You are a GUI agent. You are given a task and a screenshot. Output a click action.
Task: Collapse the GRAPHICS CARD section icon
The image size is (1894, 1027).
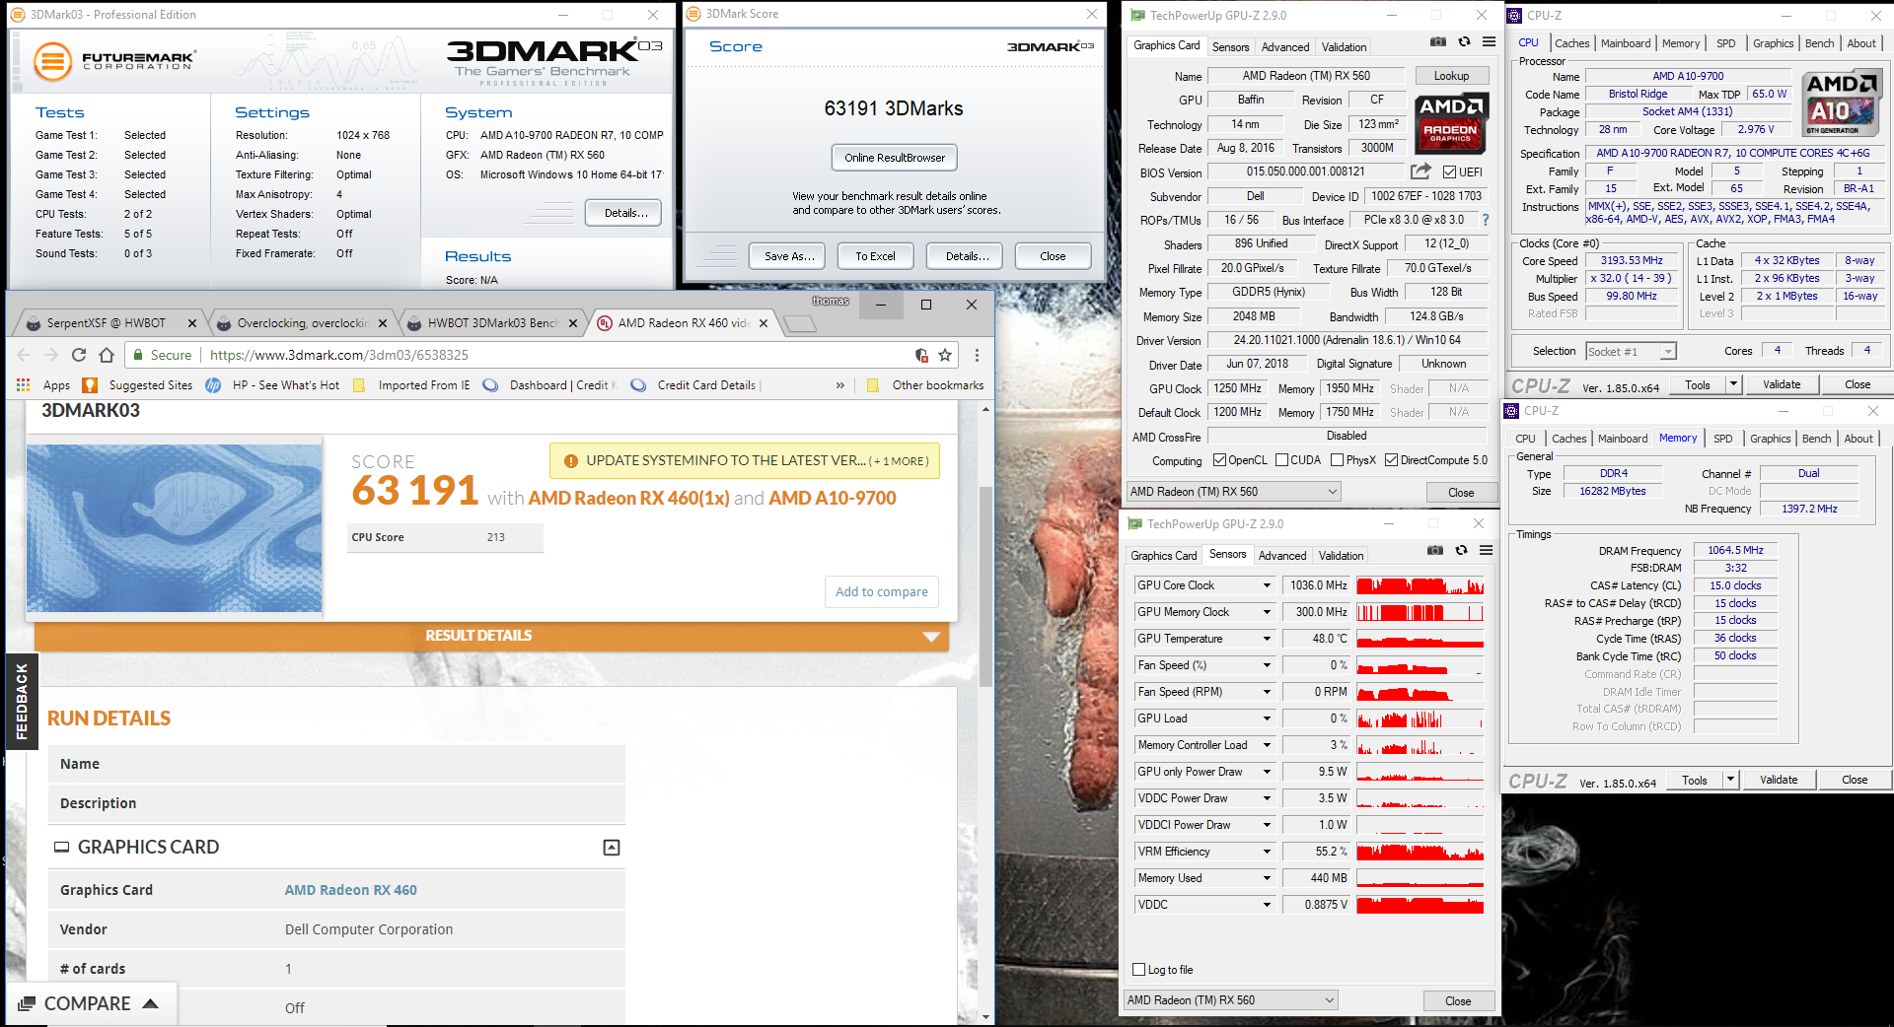pyautogui.click(x=612, y=848)
